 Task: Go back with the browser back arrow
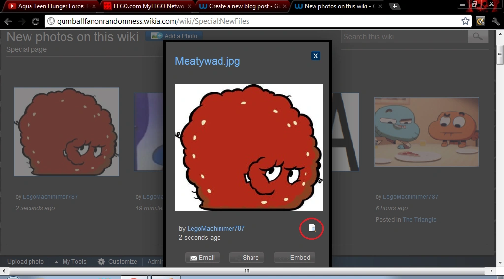(8, 21)
